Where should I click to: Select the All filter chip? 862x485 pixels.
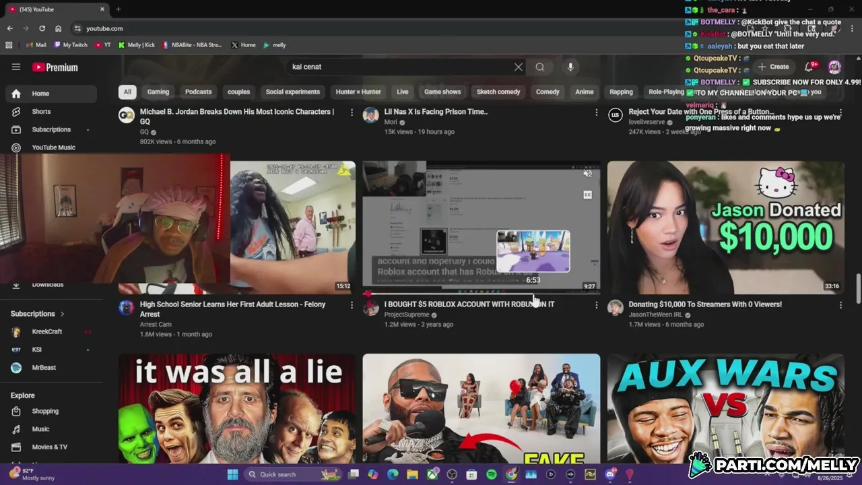pos(127,92)
